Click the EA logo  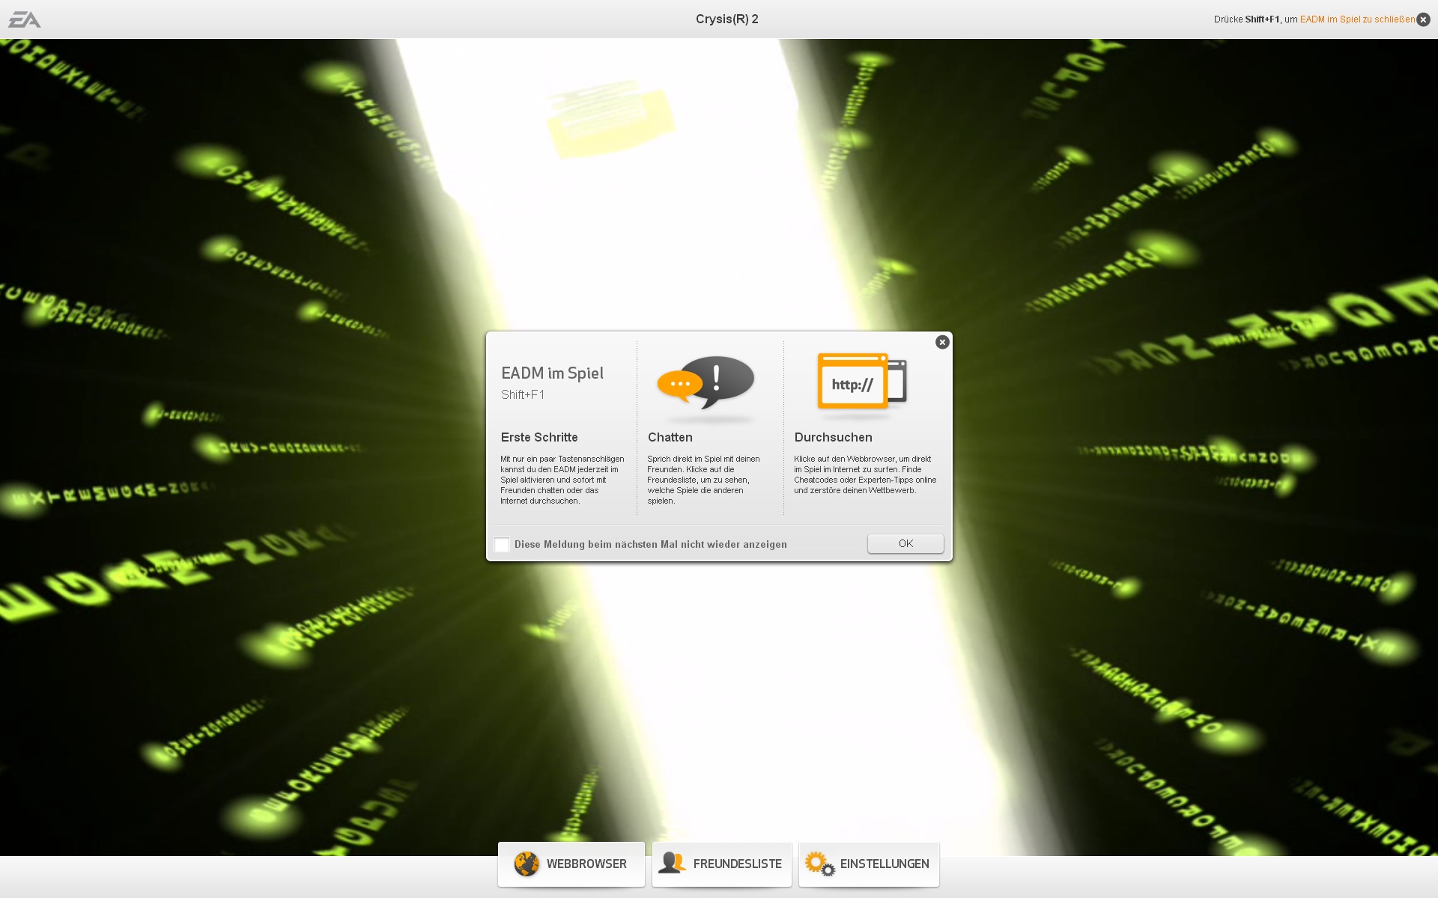[23, 19]
